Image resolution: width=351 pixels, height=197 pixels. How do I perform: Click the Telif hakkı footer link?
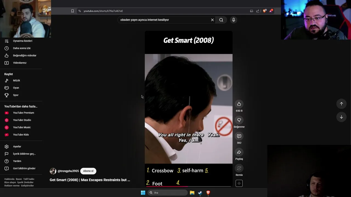[29, 179]
